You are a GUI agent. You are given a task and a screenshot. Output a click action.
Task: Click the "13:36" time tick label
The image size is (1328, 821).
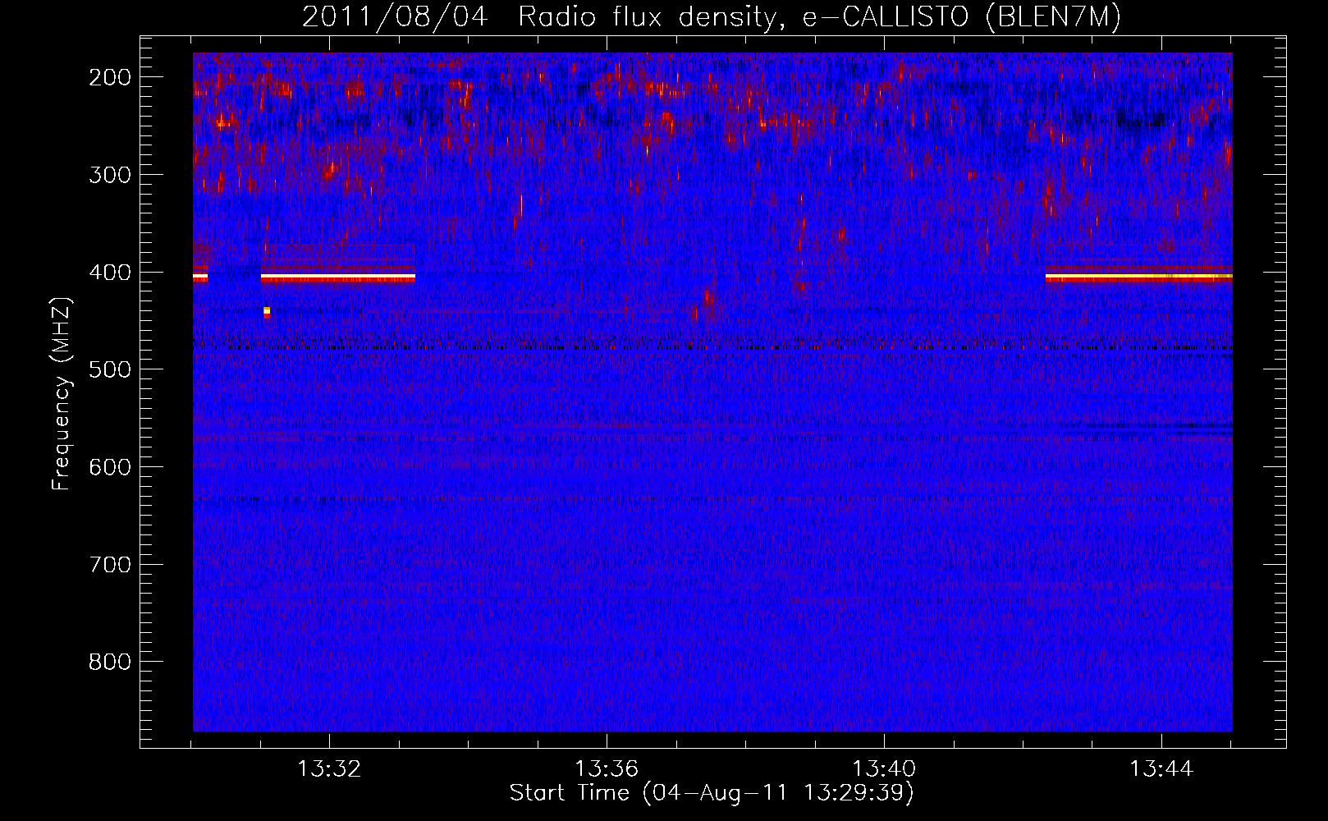(607, 769)
